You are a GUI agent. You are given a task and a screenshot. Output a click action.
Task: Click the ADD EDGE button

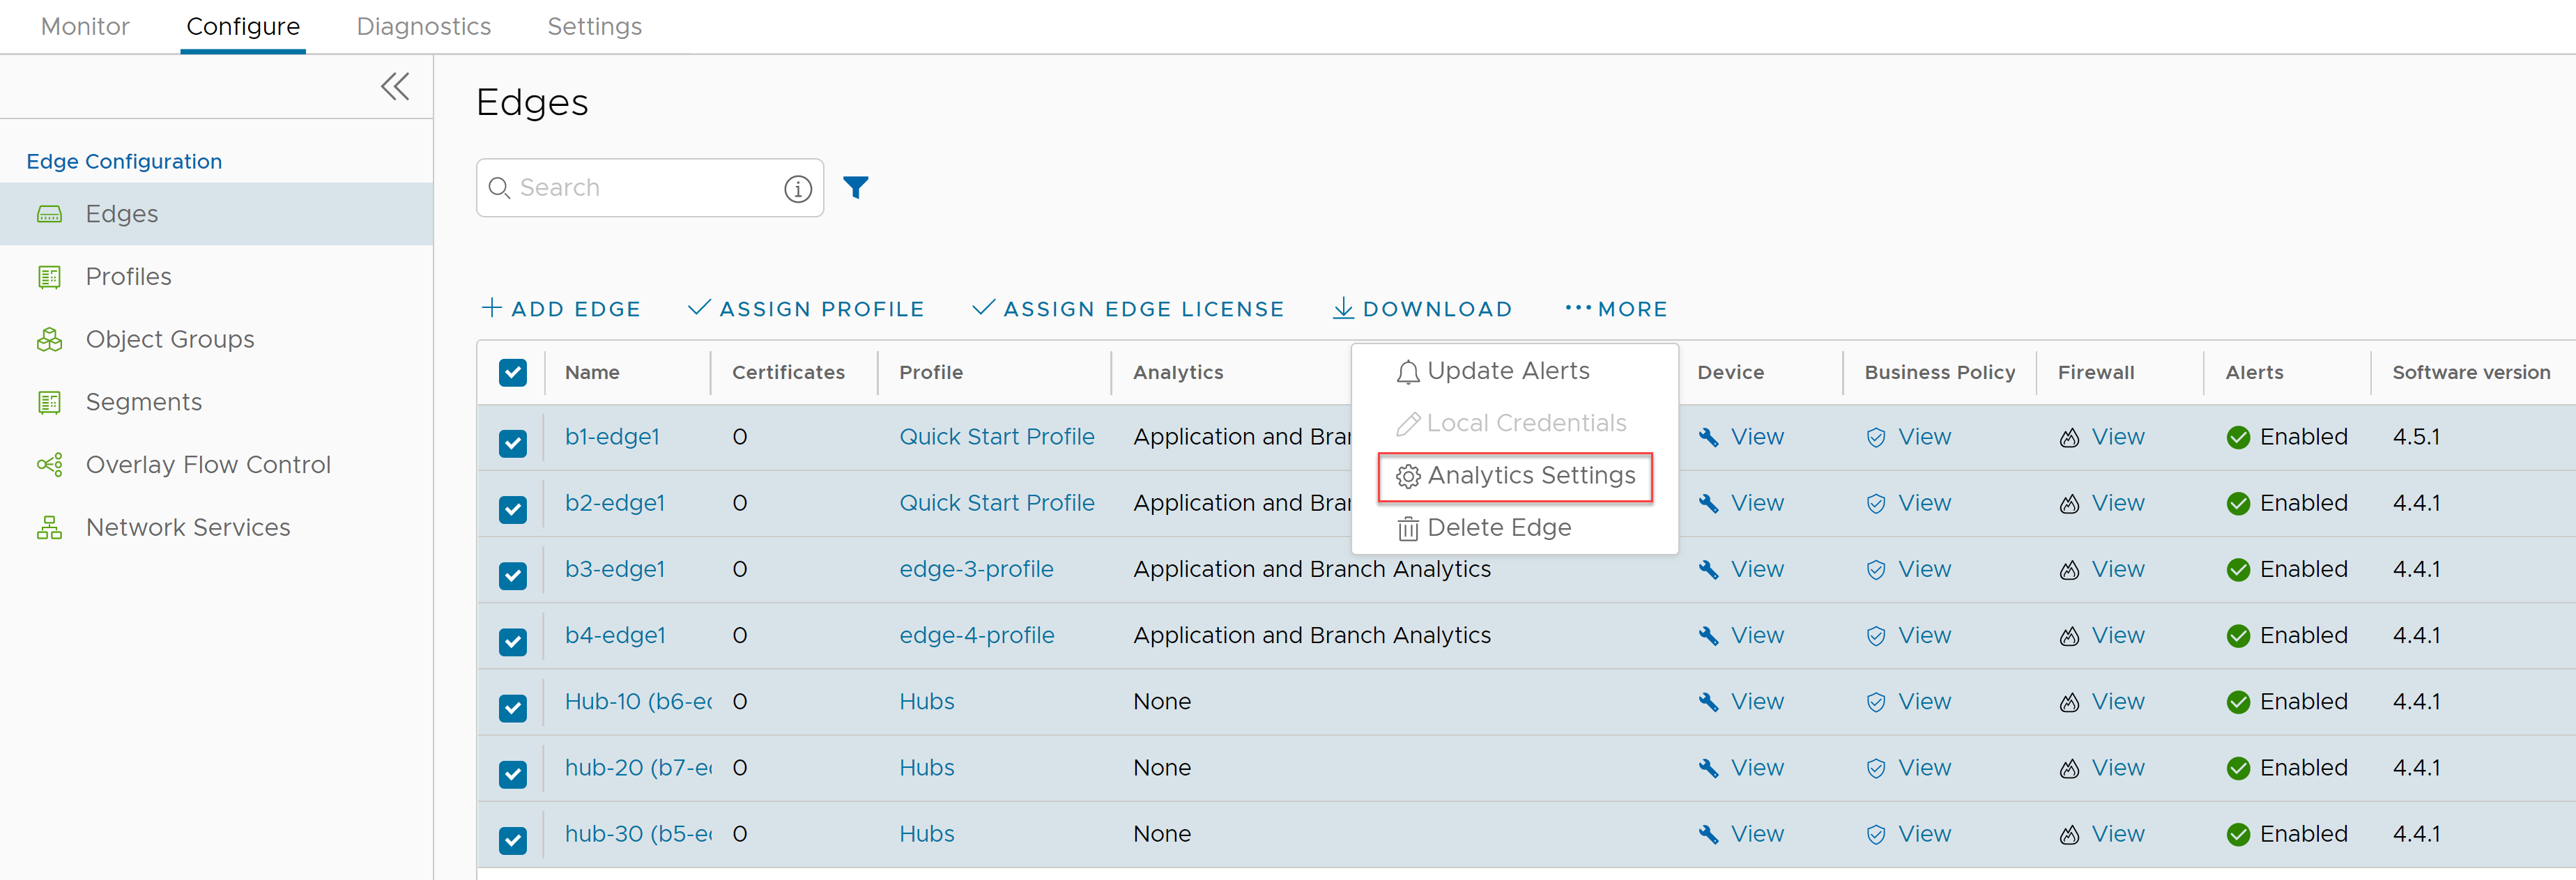(x=555, y=309)
